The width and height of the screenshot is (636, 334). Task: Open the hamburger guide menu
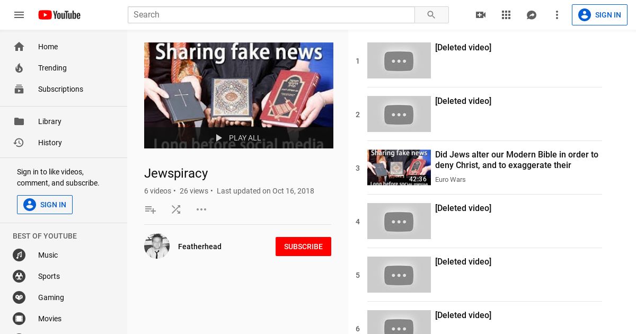pos(19,15)
